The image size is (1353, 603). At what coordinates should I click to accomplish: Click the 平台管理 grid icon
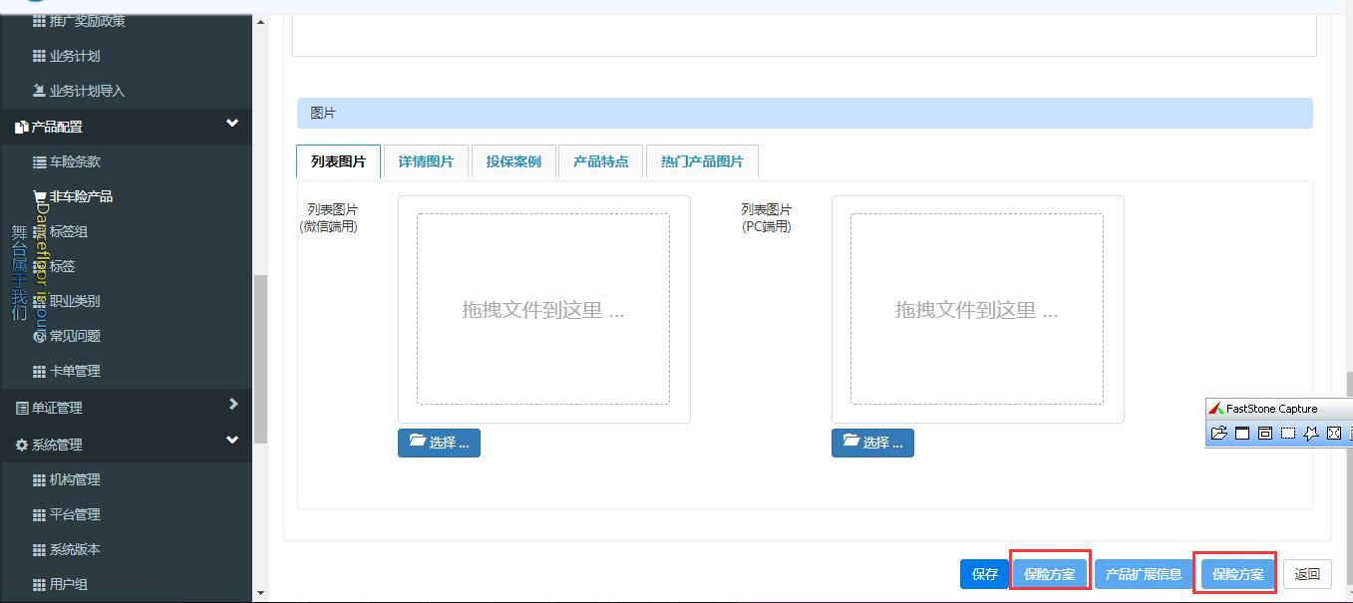point(39,514)
